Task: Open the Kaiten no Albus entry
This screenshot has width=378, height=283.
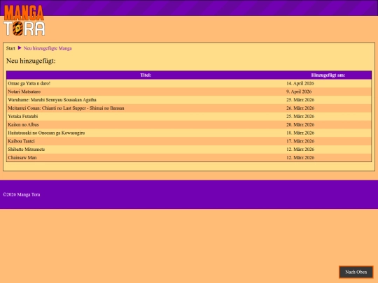Action: point(23,124)
